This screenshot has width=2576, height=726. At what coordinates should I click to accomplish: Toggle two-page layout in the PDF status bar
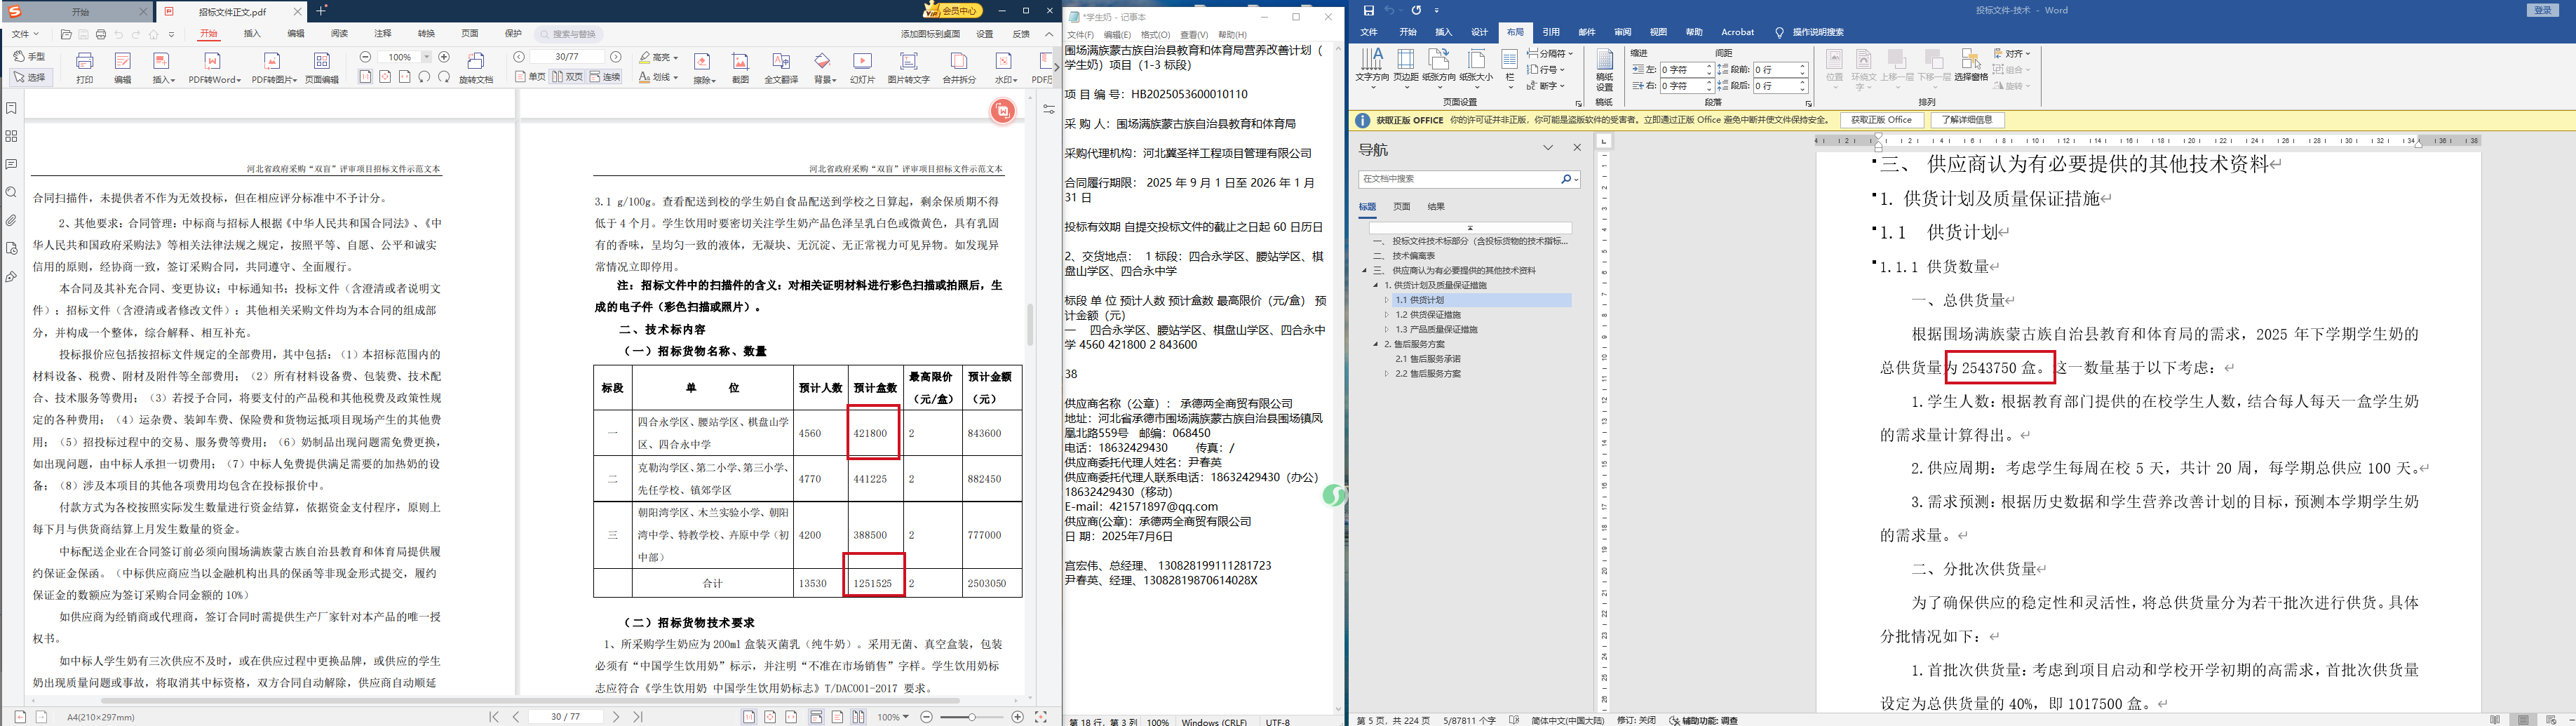(x=859, y=717)
